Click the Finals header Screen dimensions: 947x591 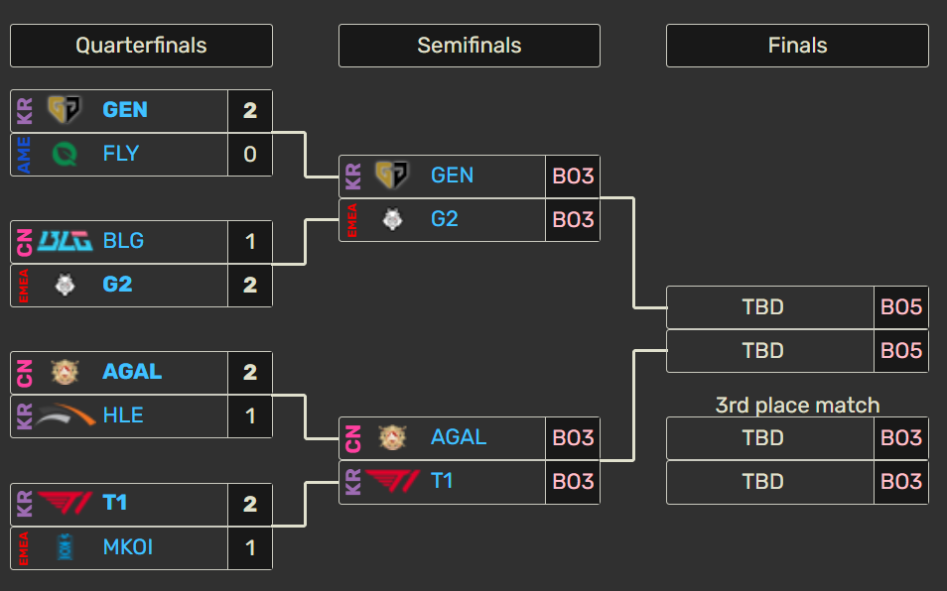pyautogui.click(x=796, y=45)
